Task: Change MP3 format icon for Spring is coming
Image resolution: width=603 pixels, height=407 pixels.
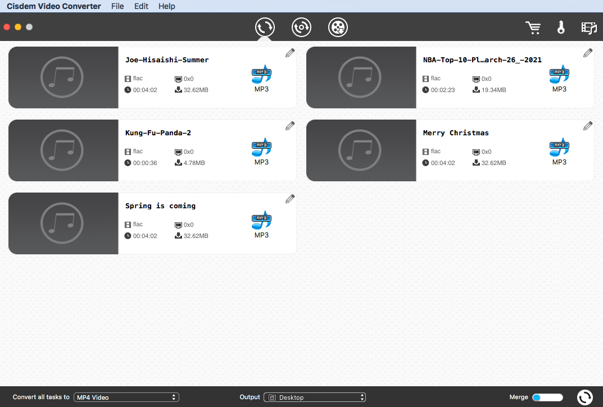Action: [x=261, y=225]
